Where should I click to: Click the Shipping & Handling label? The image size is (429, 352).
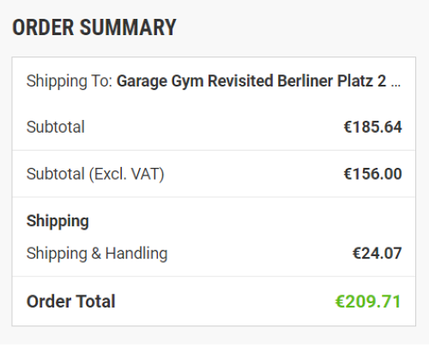(x=97, y=254)
